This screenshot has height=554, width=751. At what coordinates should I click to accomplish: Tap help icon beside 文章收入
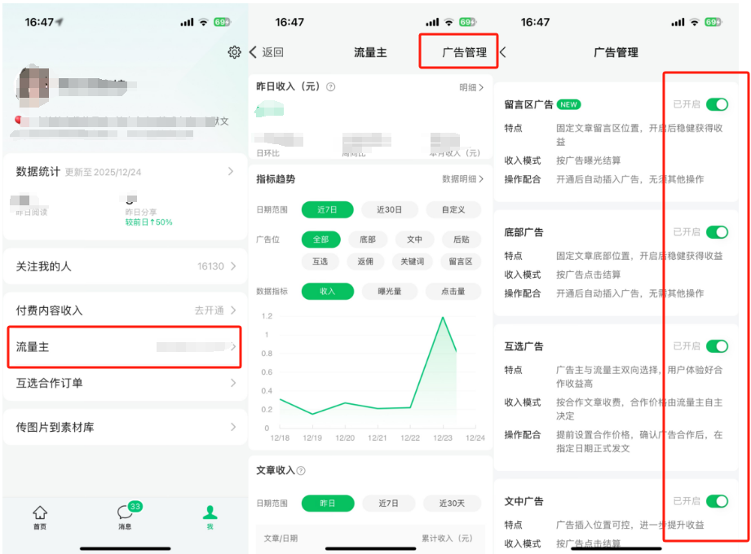(301, 471)
